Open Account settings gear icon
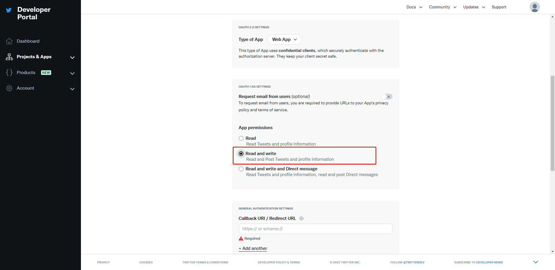This screenshot has width=555, height=270. (9, 88)
